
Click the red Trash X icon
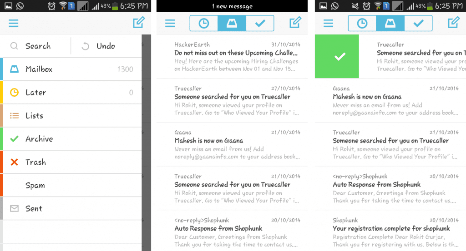[14, 162]
